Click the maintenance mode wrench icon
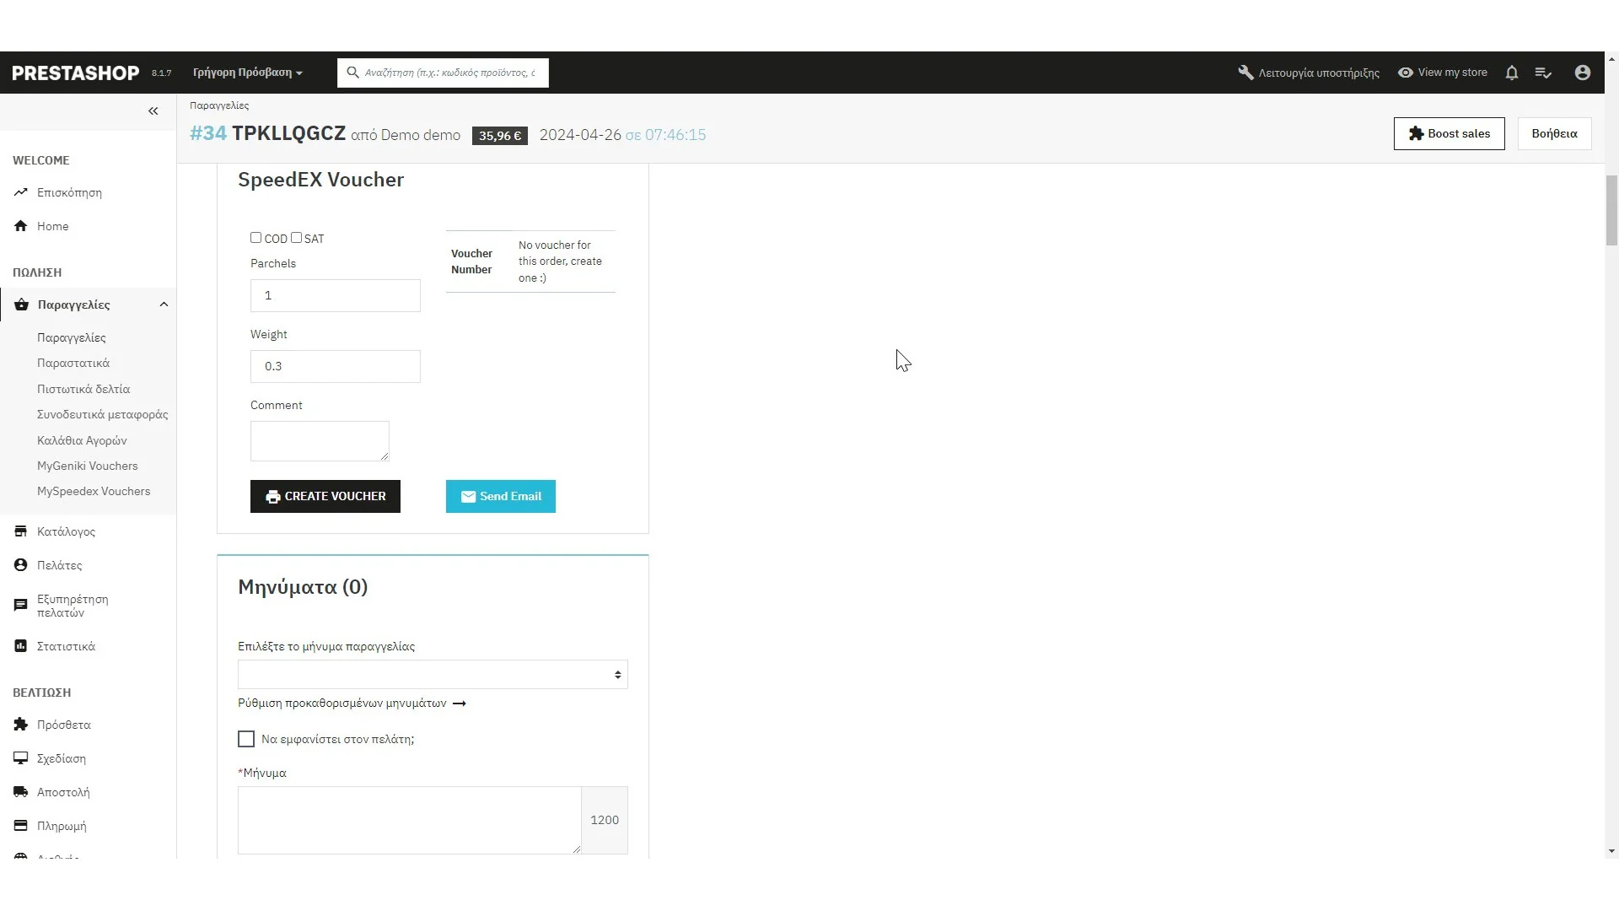This screenshot has height=911, width=1619. pos(1245,73)
